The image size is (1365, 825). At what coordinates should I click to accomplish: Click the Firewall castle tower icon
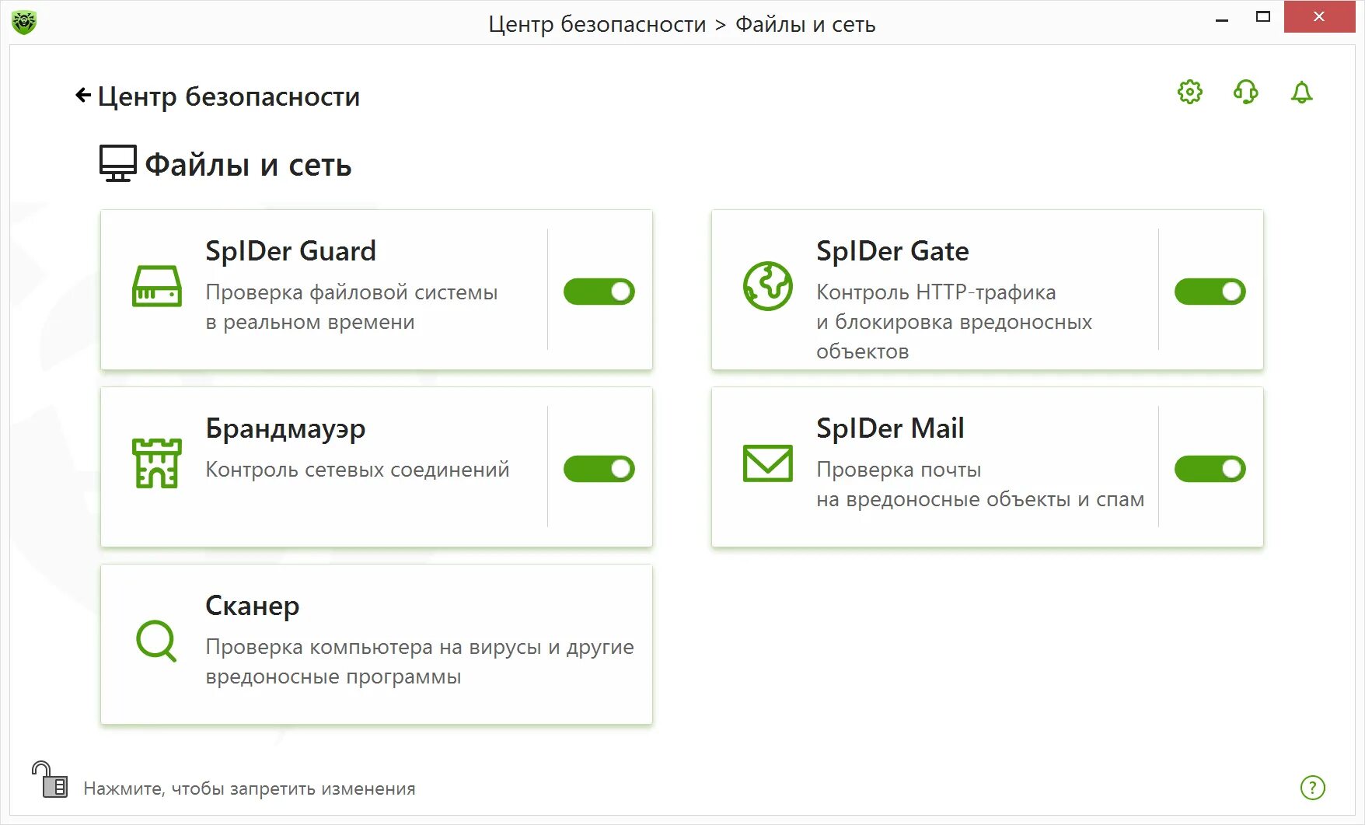pyautogui.click(x=157, y=463)
